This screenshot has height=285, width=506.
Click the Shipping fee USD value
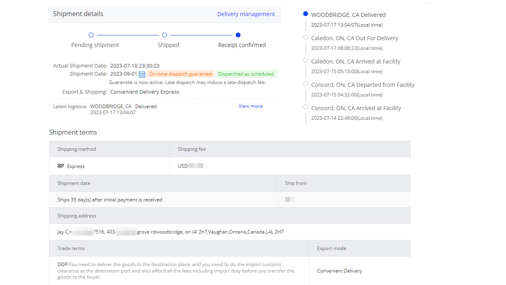[x=192, y=166]
